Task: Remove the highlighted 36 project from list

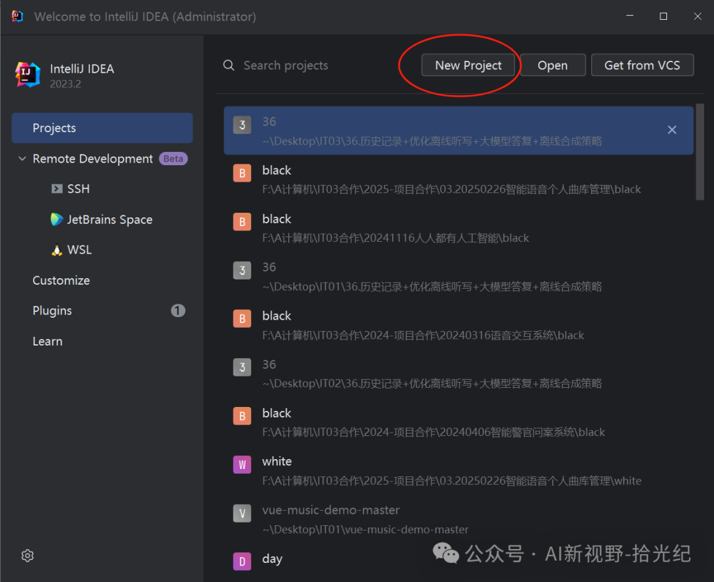Action: [672, 130]
